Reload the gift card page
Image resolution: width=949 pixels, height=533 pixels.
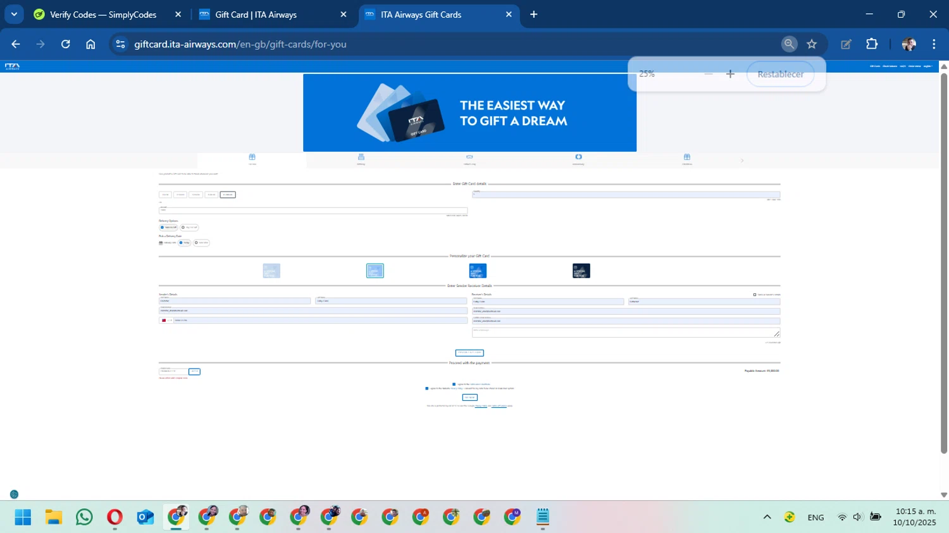(x=65, y=44)
